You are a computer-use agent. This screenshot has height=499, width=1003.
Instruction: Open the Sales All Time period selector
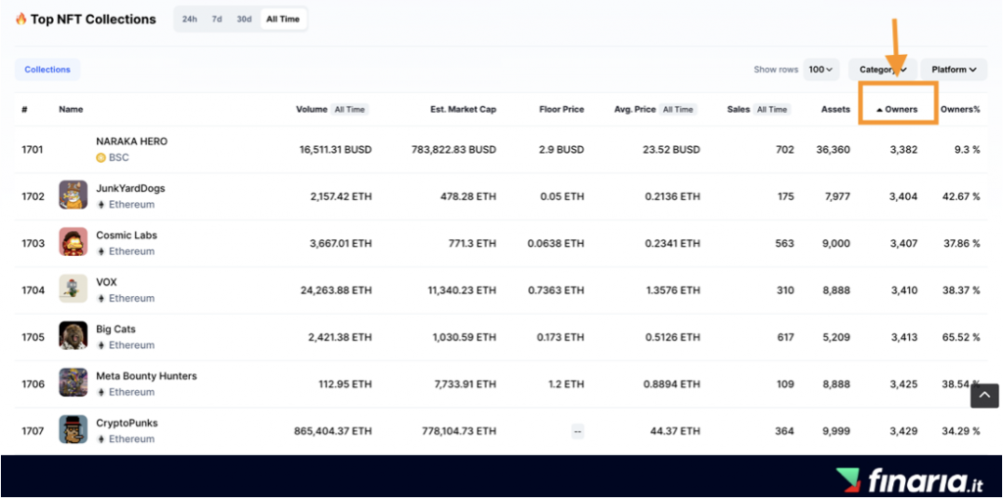coord(772,110)
